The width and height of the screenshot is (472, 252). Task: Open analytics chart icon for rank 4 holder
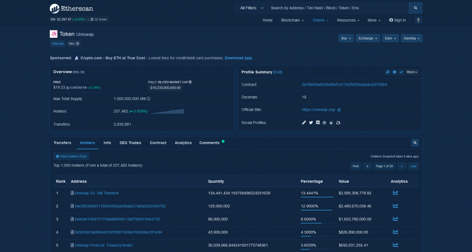coord(395,232)
